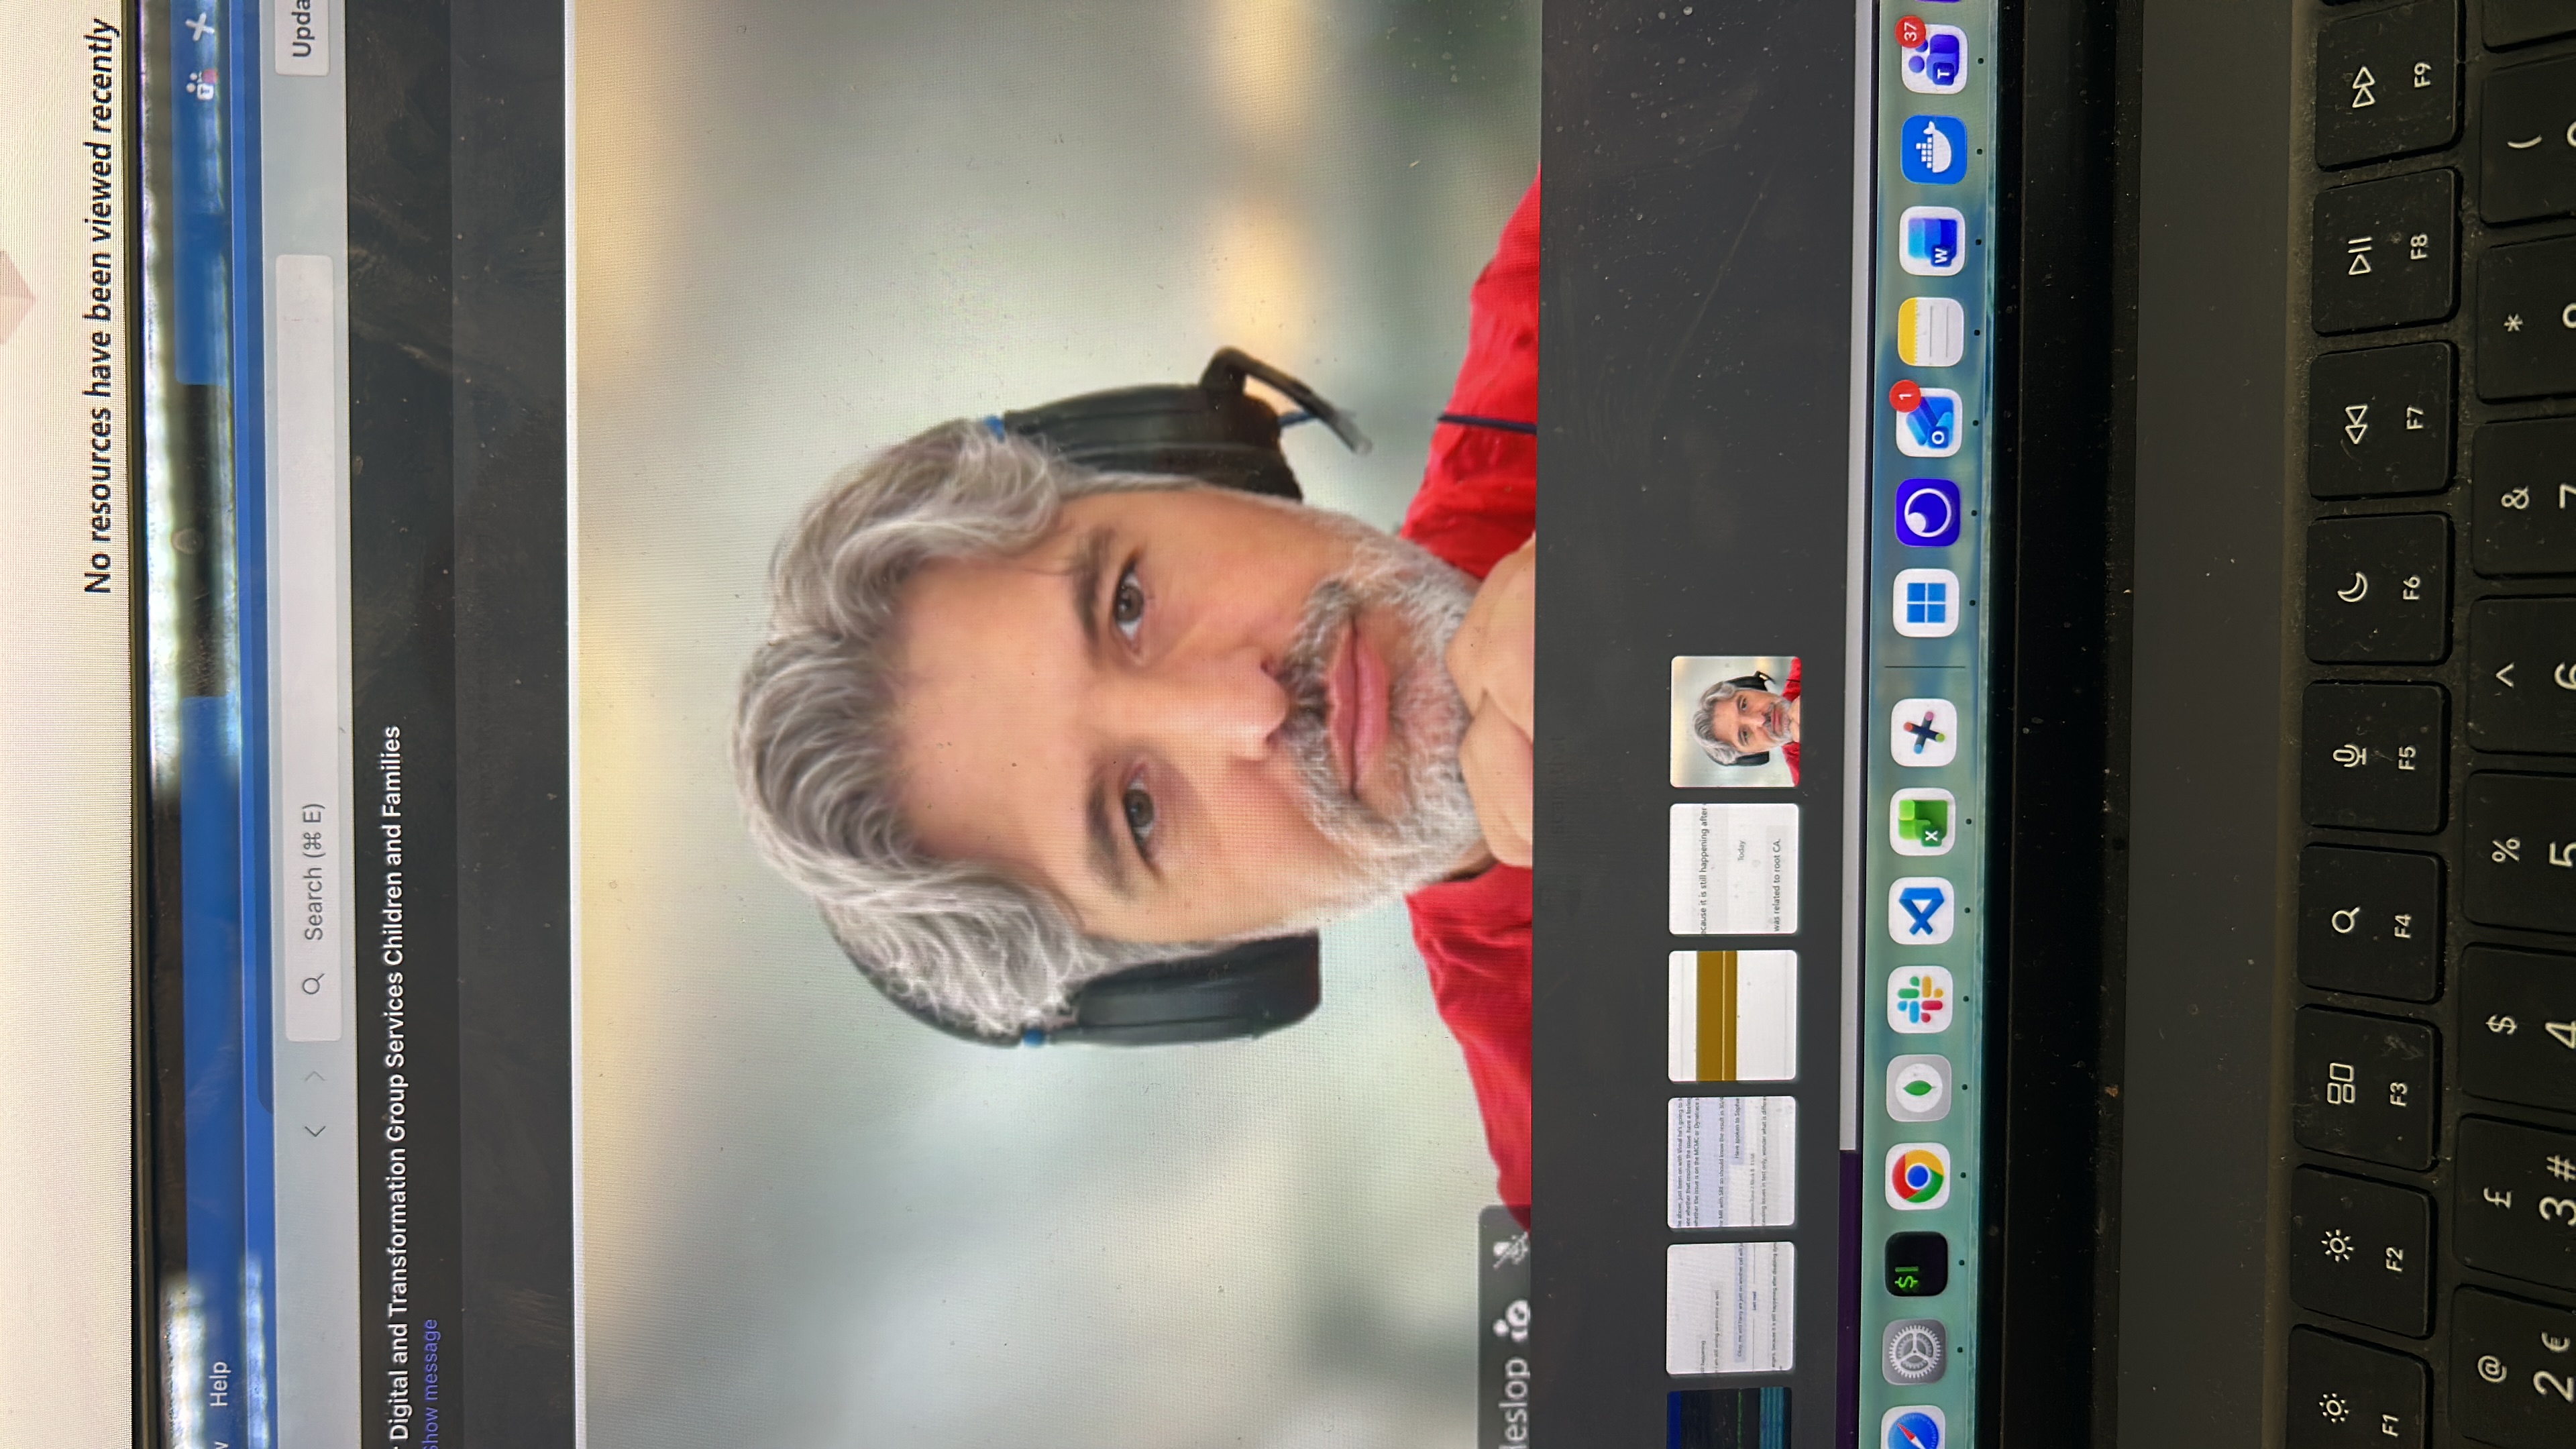This screenshot has width=2576, height=1449.
Task: Select the thumbnail with the gold bar
Action: pos(1732,1015)
